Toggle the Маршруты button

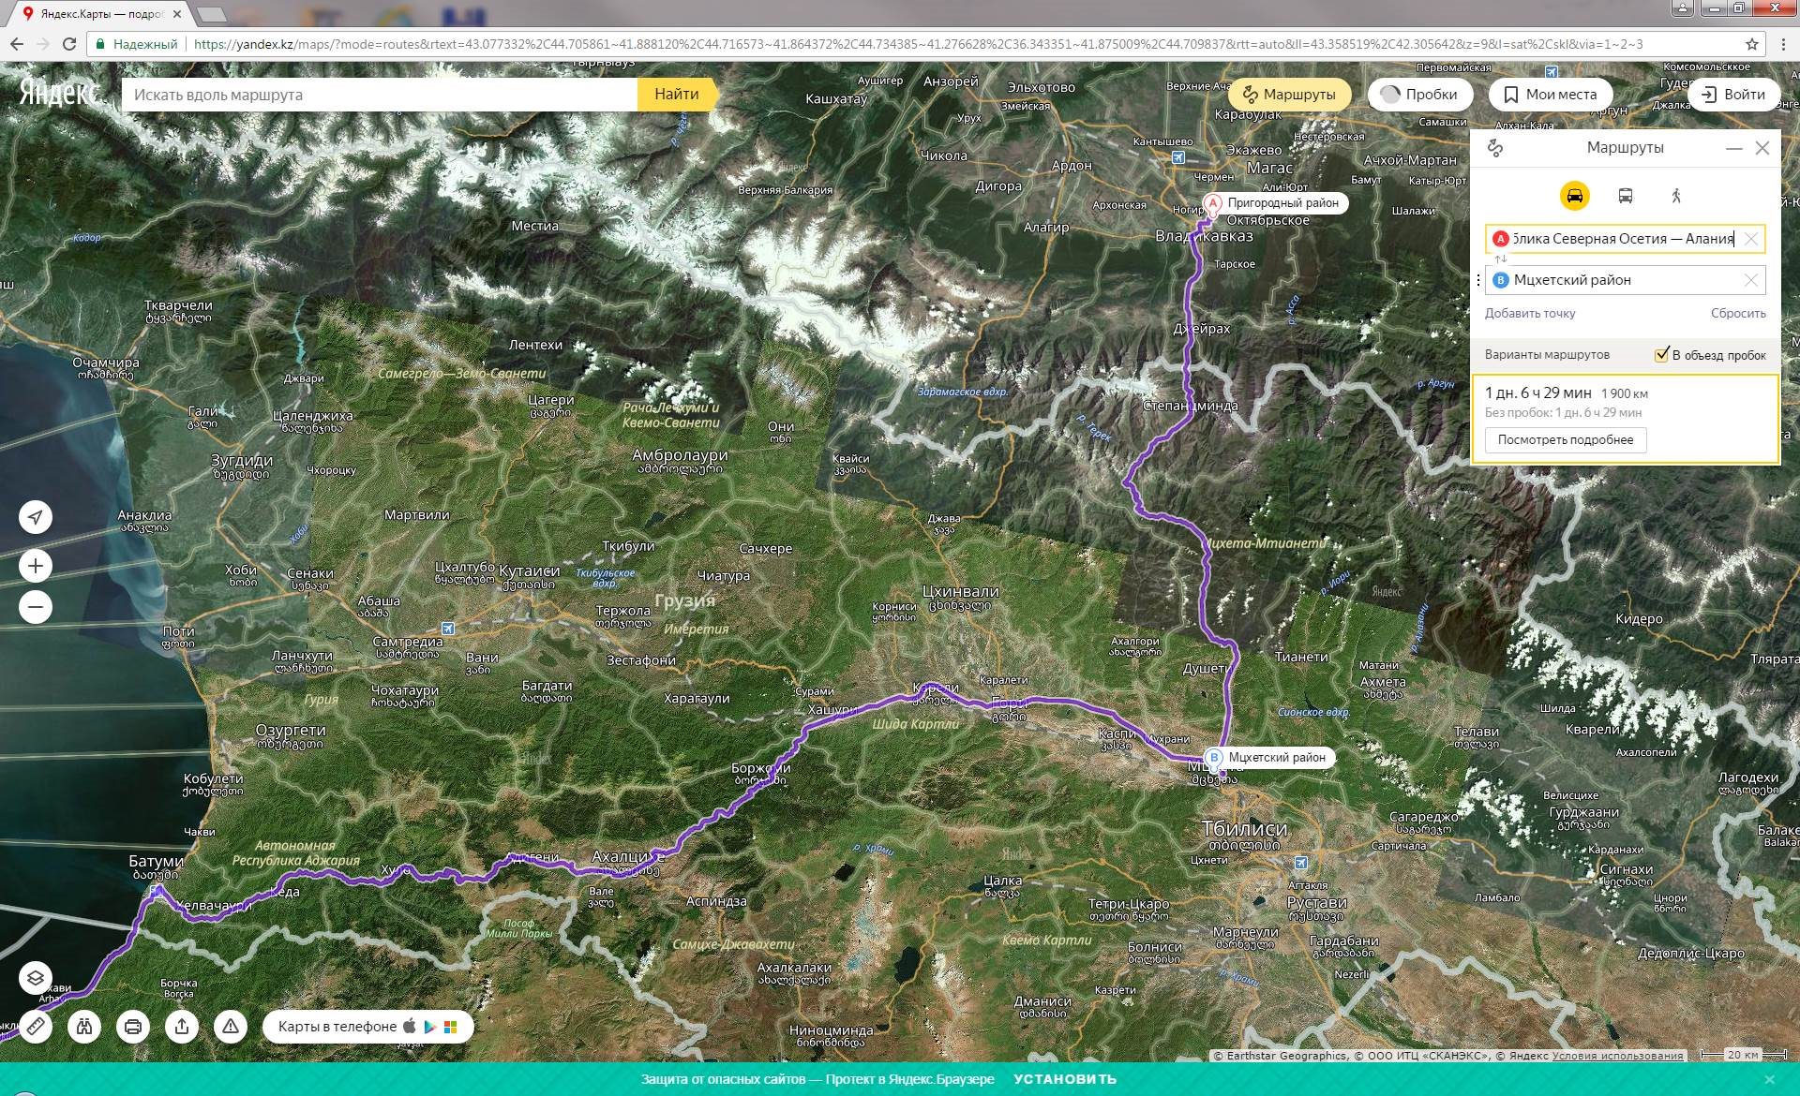tap(1289, 95)
